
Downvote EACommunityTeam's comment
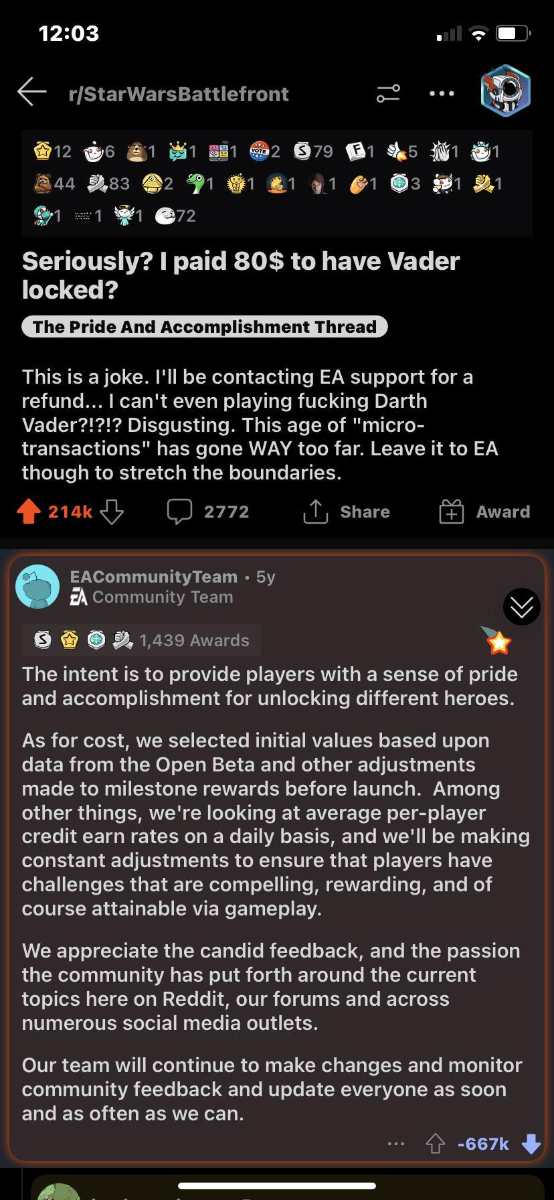coord(531,1144)
